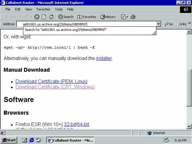The height and width of the screenshot is (144, 192).
Task: Print the page with the printer icon
Action: click(x=133, y=17)
